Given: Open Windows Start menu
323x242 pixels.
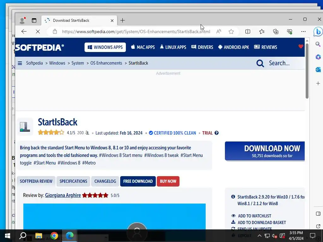Looking at the screenshot, I should click(x=8, y=236).
